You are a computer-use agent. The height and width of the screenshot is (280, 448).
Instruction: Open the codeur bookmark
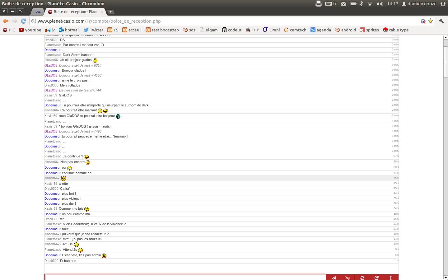click(x=232, y=30)
